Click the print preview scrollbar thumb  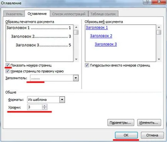[76, 32]
